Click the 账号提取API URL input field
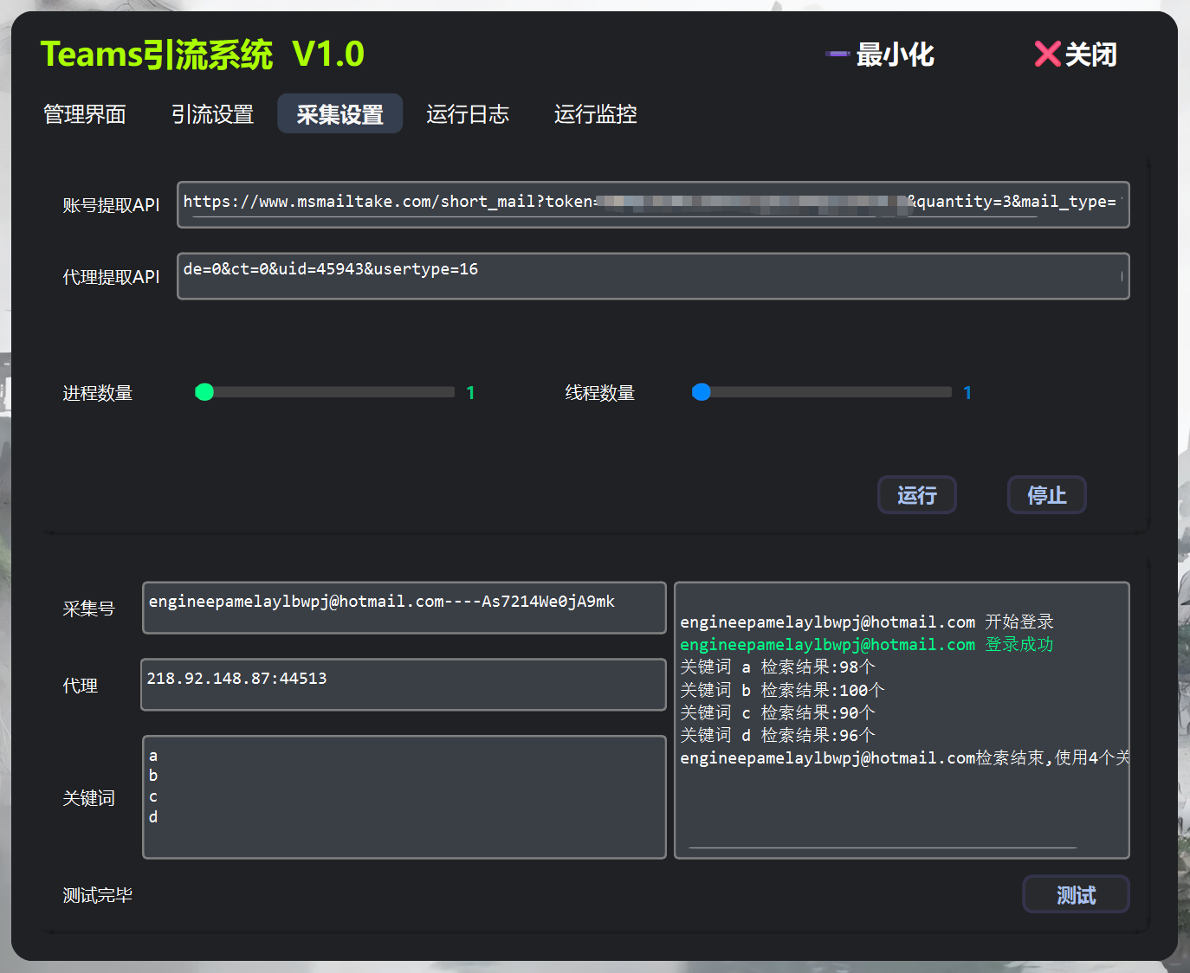Image resolution: width=1190 pixels, height=973 pixels. pyautogui.click(x=652, y=204)
